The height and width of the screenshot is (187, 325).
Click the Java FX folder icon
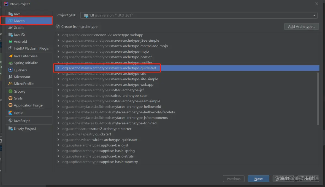[x=10, y=35]
